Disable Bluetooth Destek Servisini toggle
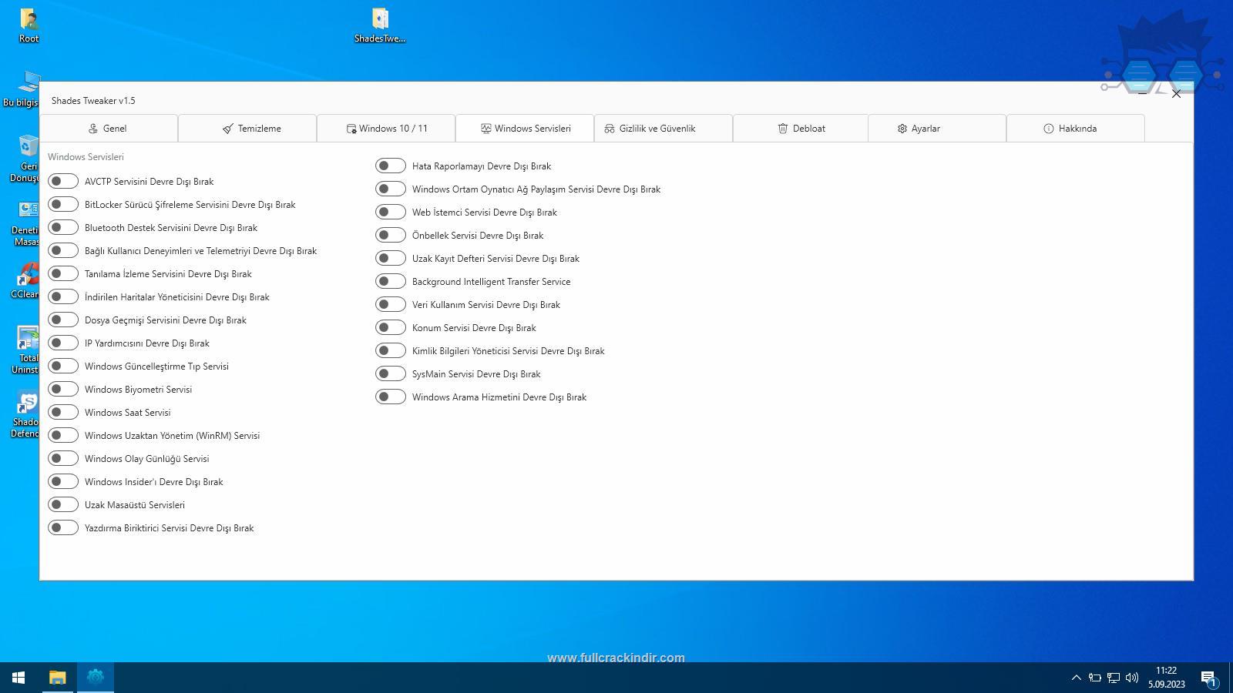The image size is (1233, 693). [x=63, y=227]
